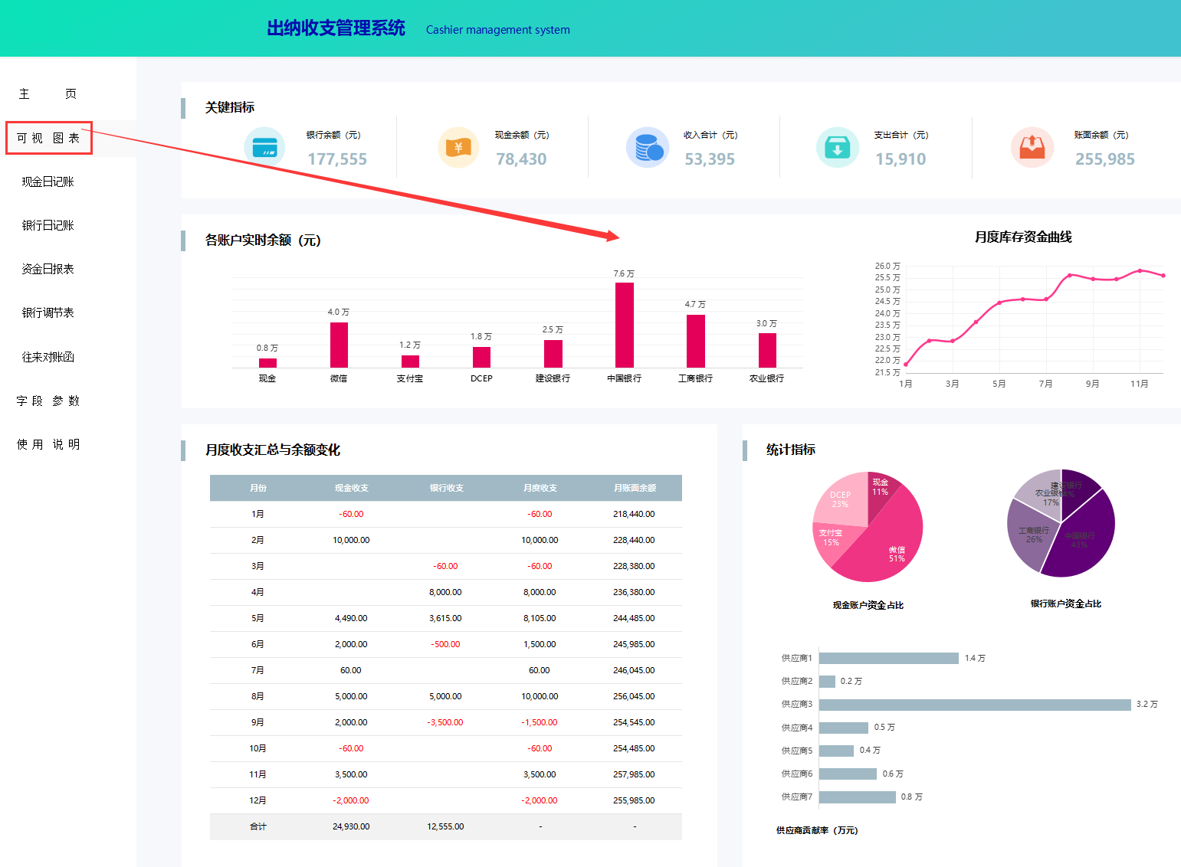Click the total income coins icon
The width and height of the screenshot is (1181, 867).
point(648,147)
